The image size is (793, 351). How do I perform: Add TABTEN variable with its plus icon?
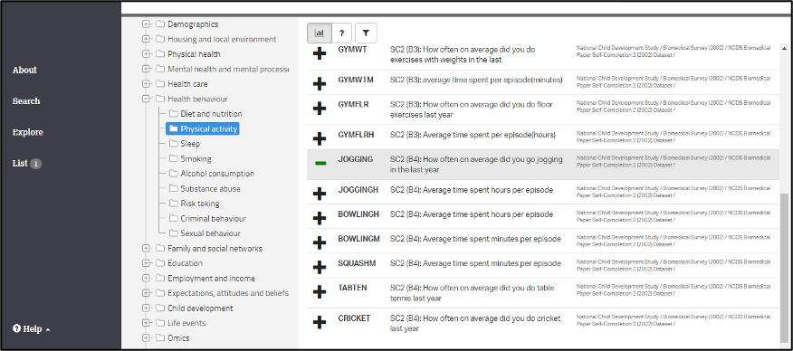320,292
